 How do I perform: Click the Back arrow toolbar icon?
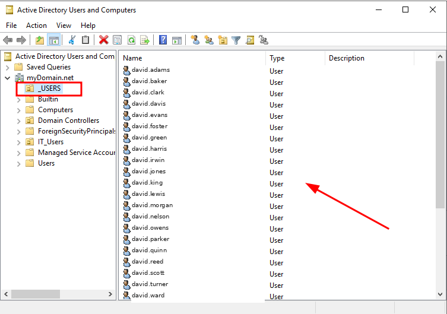point(8,40)
